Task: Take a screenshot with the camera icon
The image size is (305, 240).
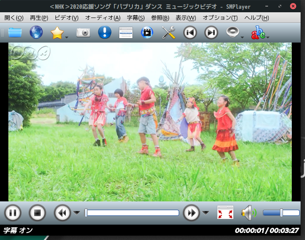Action: pos(83,32)
